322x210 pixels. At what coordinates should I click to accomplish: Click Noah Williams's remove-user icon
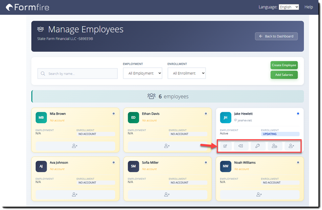click(x=259, y=194)
